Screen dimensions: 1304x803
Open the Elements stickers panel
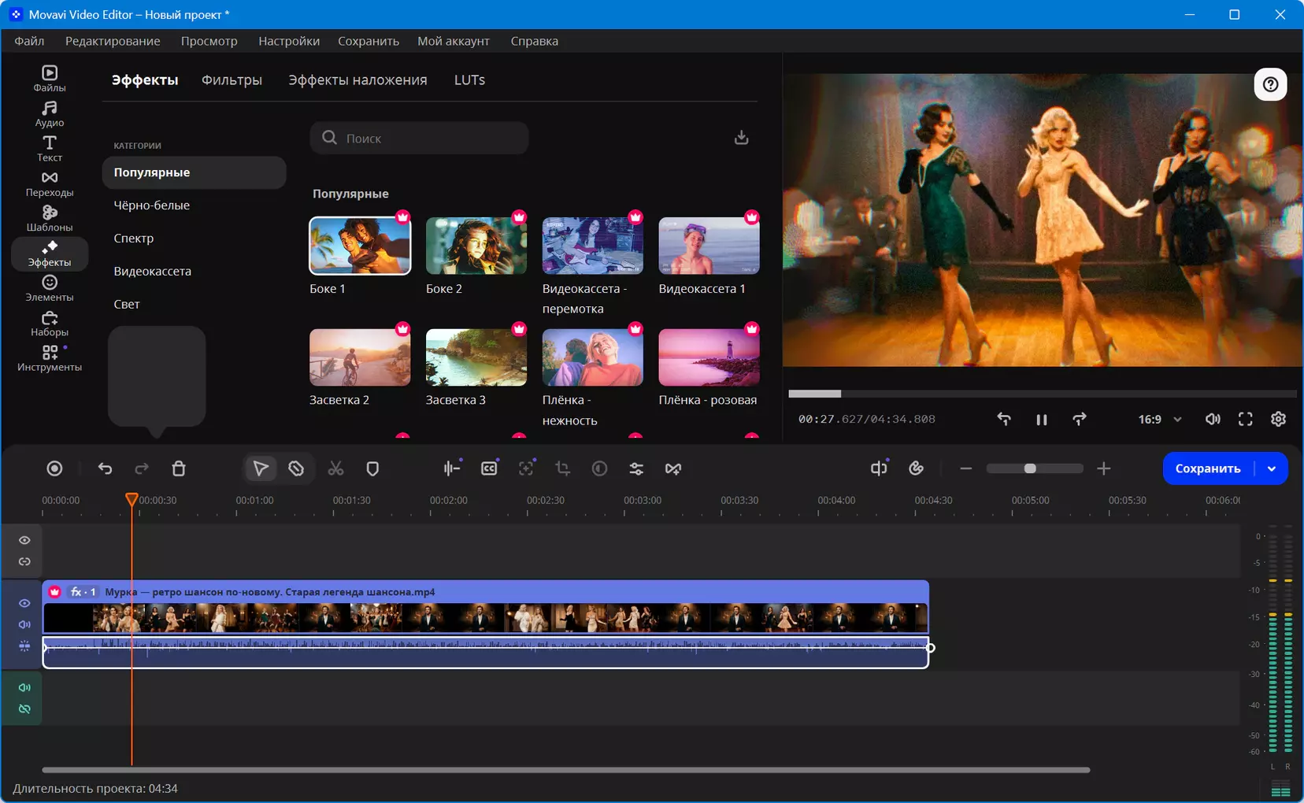pyautogui.click(x=49, y=288)
